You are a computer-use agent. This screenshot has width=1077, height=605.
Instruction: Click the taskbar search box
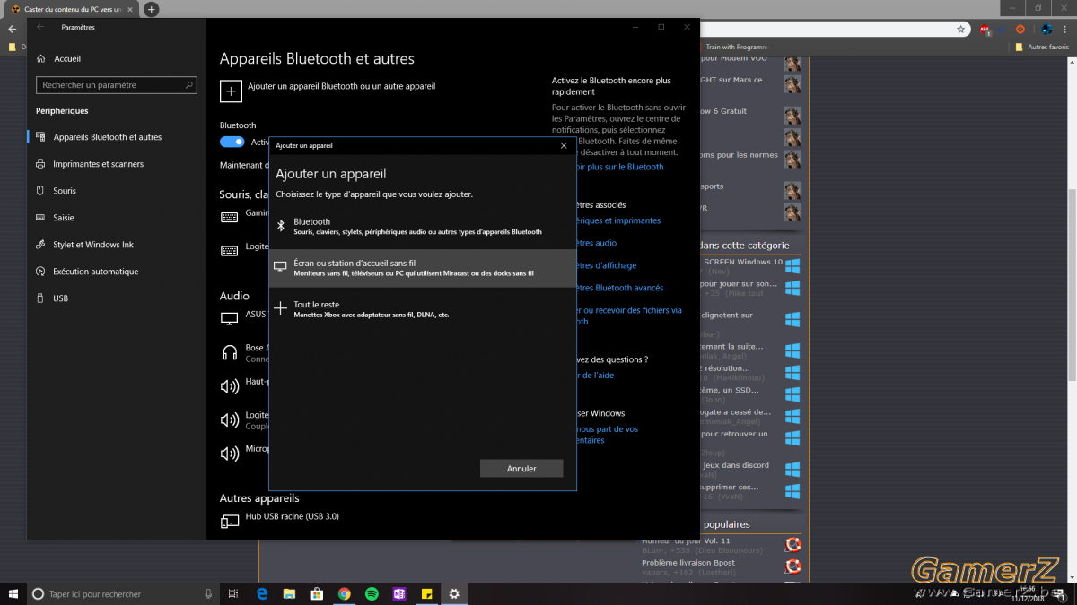pyautogui.click(x=123, y=593)
